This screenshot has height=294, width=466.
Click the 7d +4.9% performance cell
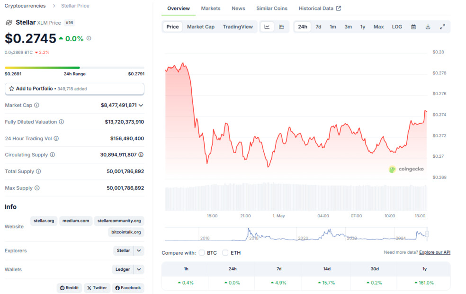pyautogui.click(x=279, y=283)
